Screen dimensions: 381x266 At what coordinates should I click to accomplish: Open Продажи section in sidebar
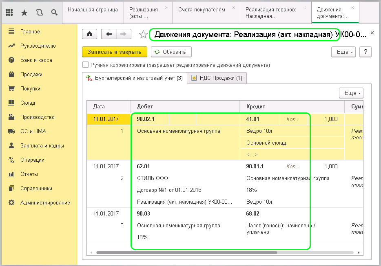click(x=31, y=74)
